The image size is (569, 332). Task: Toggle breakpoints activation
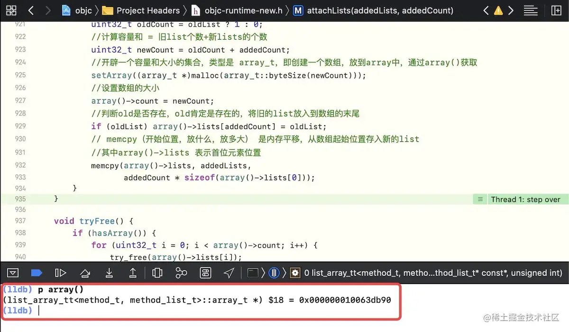click(x=37, y=273)
